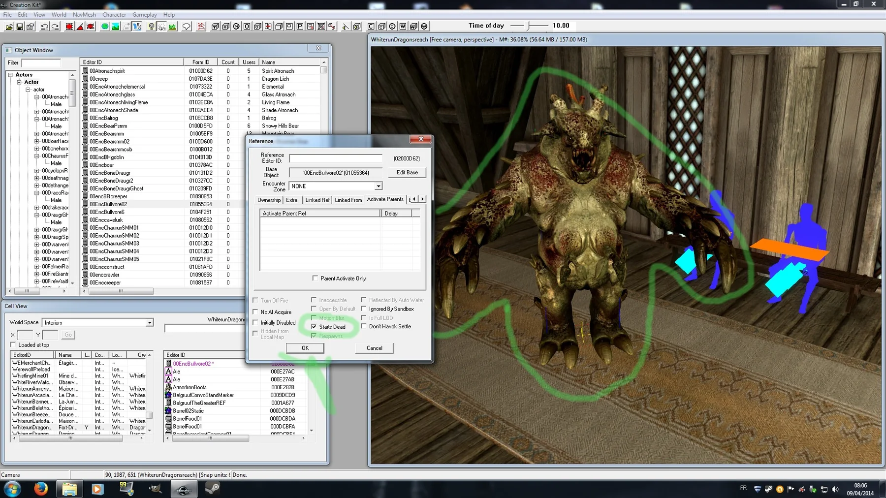This screenshot has width=886, height=498.
Task: Open Windows Media Player taskbar icon
Action: coord(98,489)
